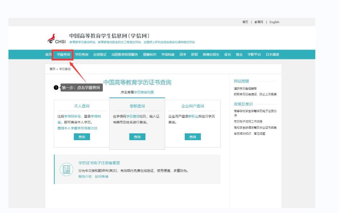
Task: Open 获取学历没有捷径，防止上当受骗 notice
Action: (255, 94)
